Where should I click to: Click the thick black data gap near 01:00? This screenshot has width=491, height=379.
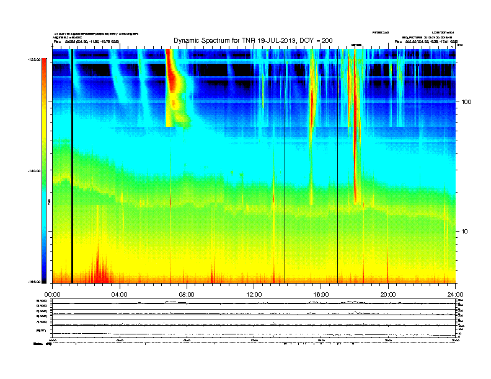click(72, 166)
